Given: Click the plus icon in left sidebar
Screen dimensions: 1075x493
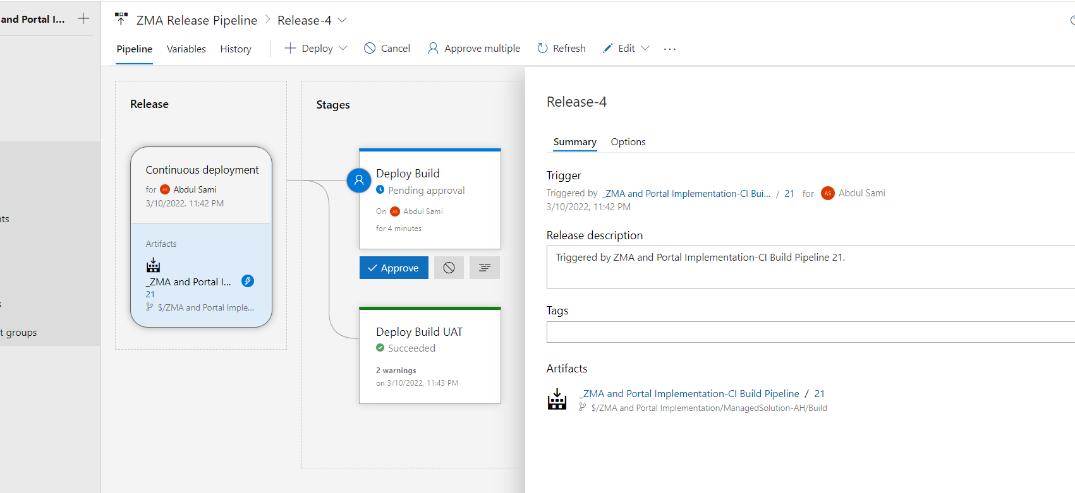Looking at the screenshot, I should click(x=83, y=19).
